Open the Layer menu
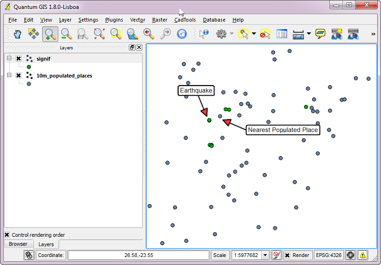 pos(65,20)
